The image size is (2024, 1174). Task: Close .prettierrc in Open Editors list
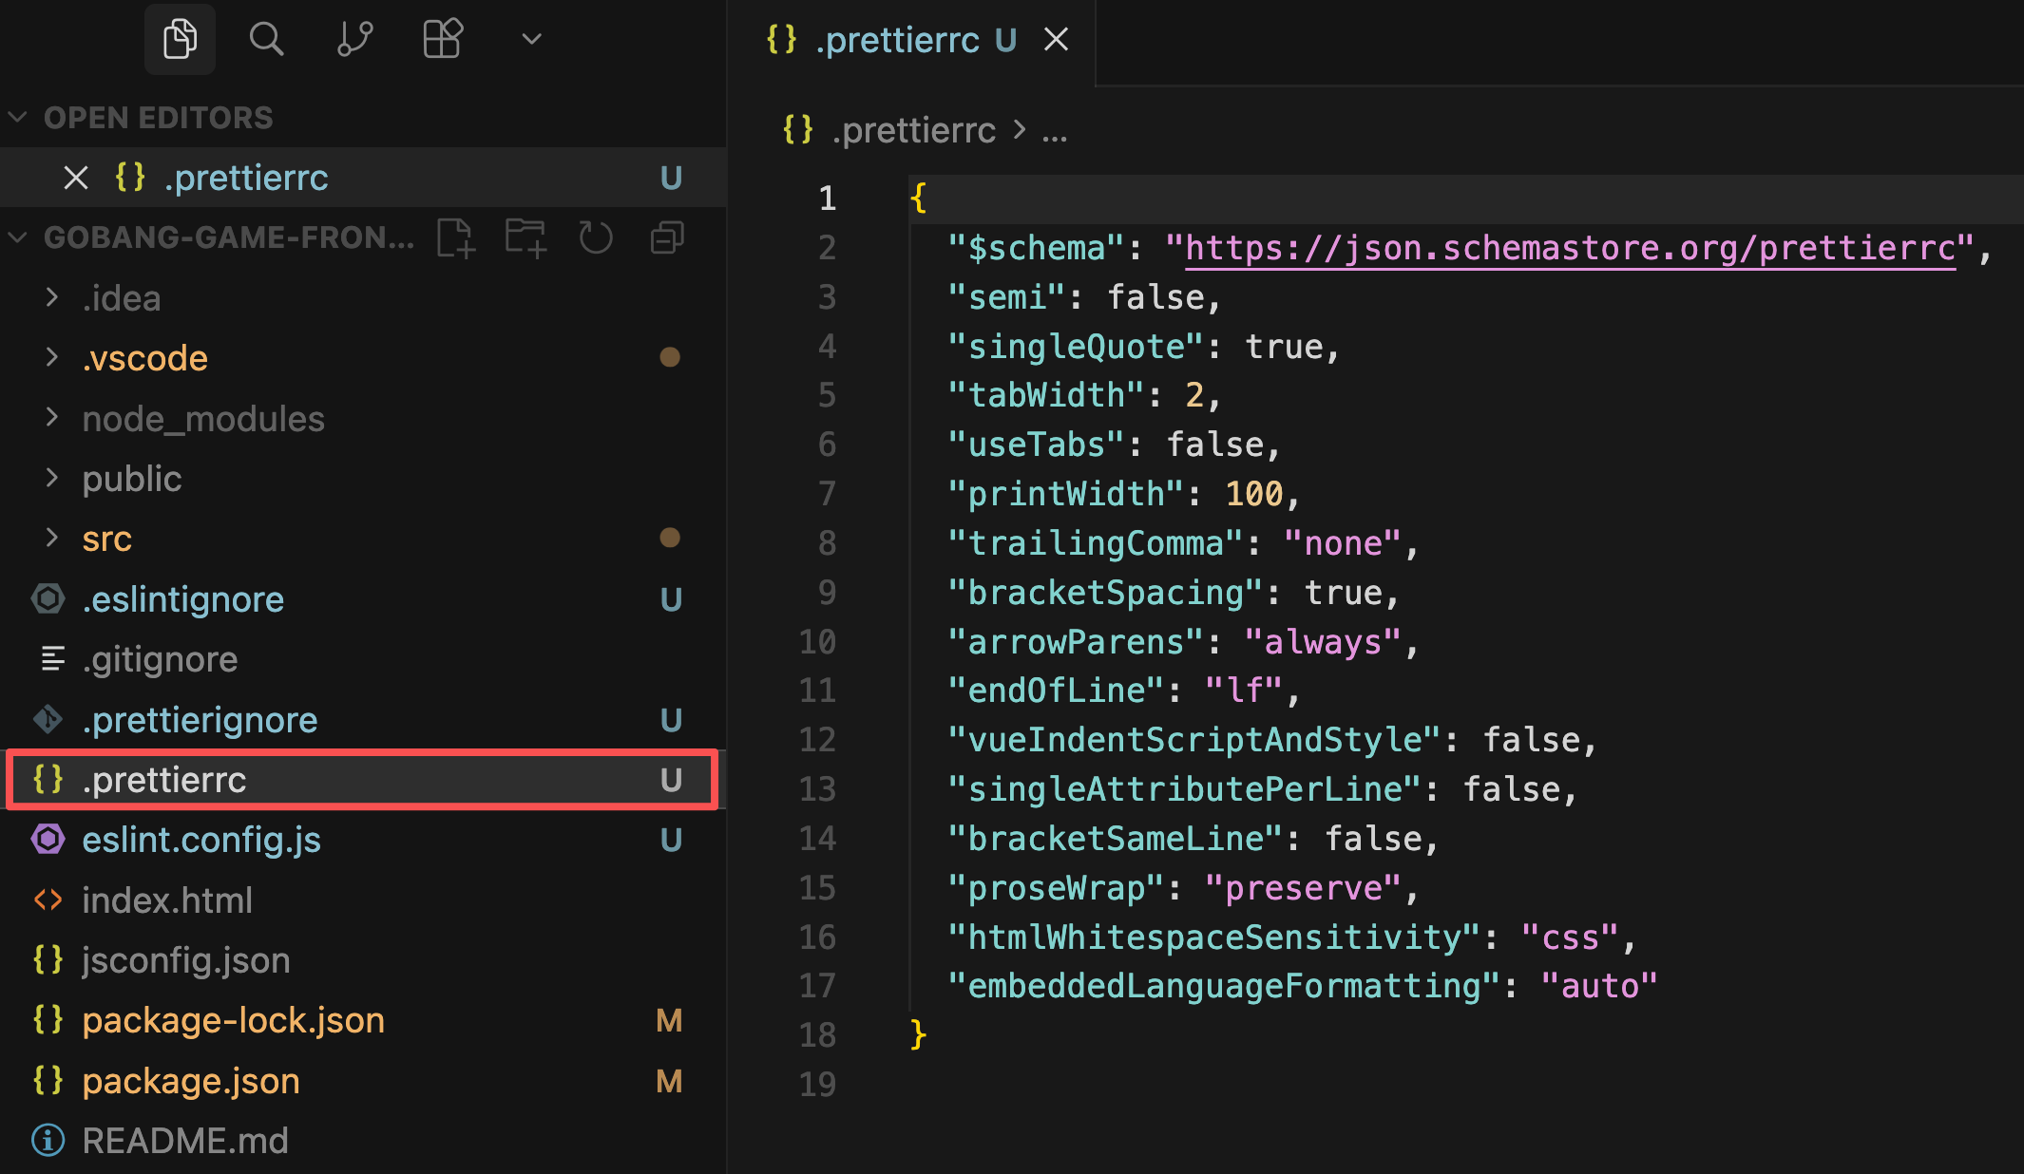pos(76,178)
